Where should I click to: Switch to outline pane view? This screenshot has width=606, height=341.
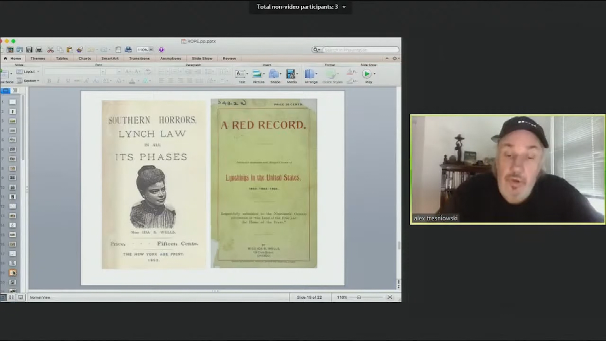(x=15, y=91)
